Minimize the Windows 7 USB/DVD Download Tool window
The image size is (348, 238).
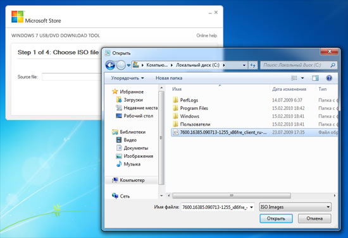coord(210,13)
